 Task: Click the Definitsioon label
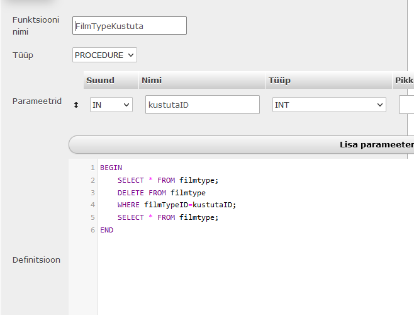[x=36, y=260]
